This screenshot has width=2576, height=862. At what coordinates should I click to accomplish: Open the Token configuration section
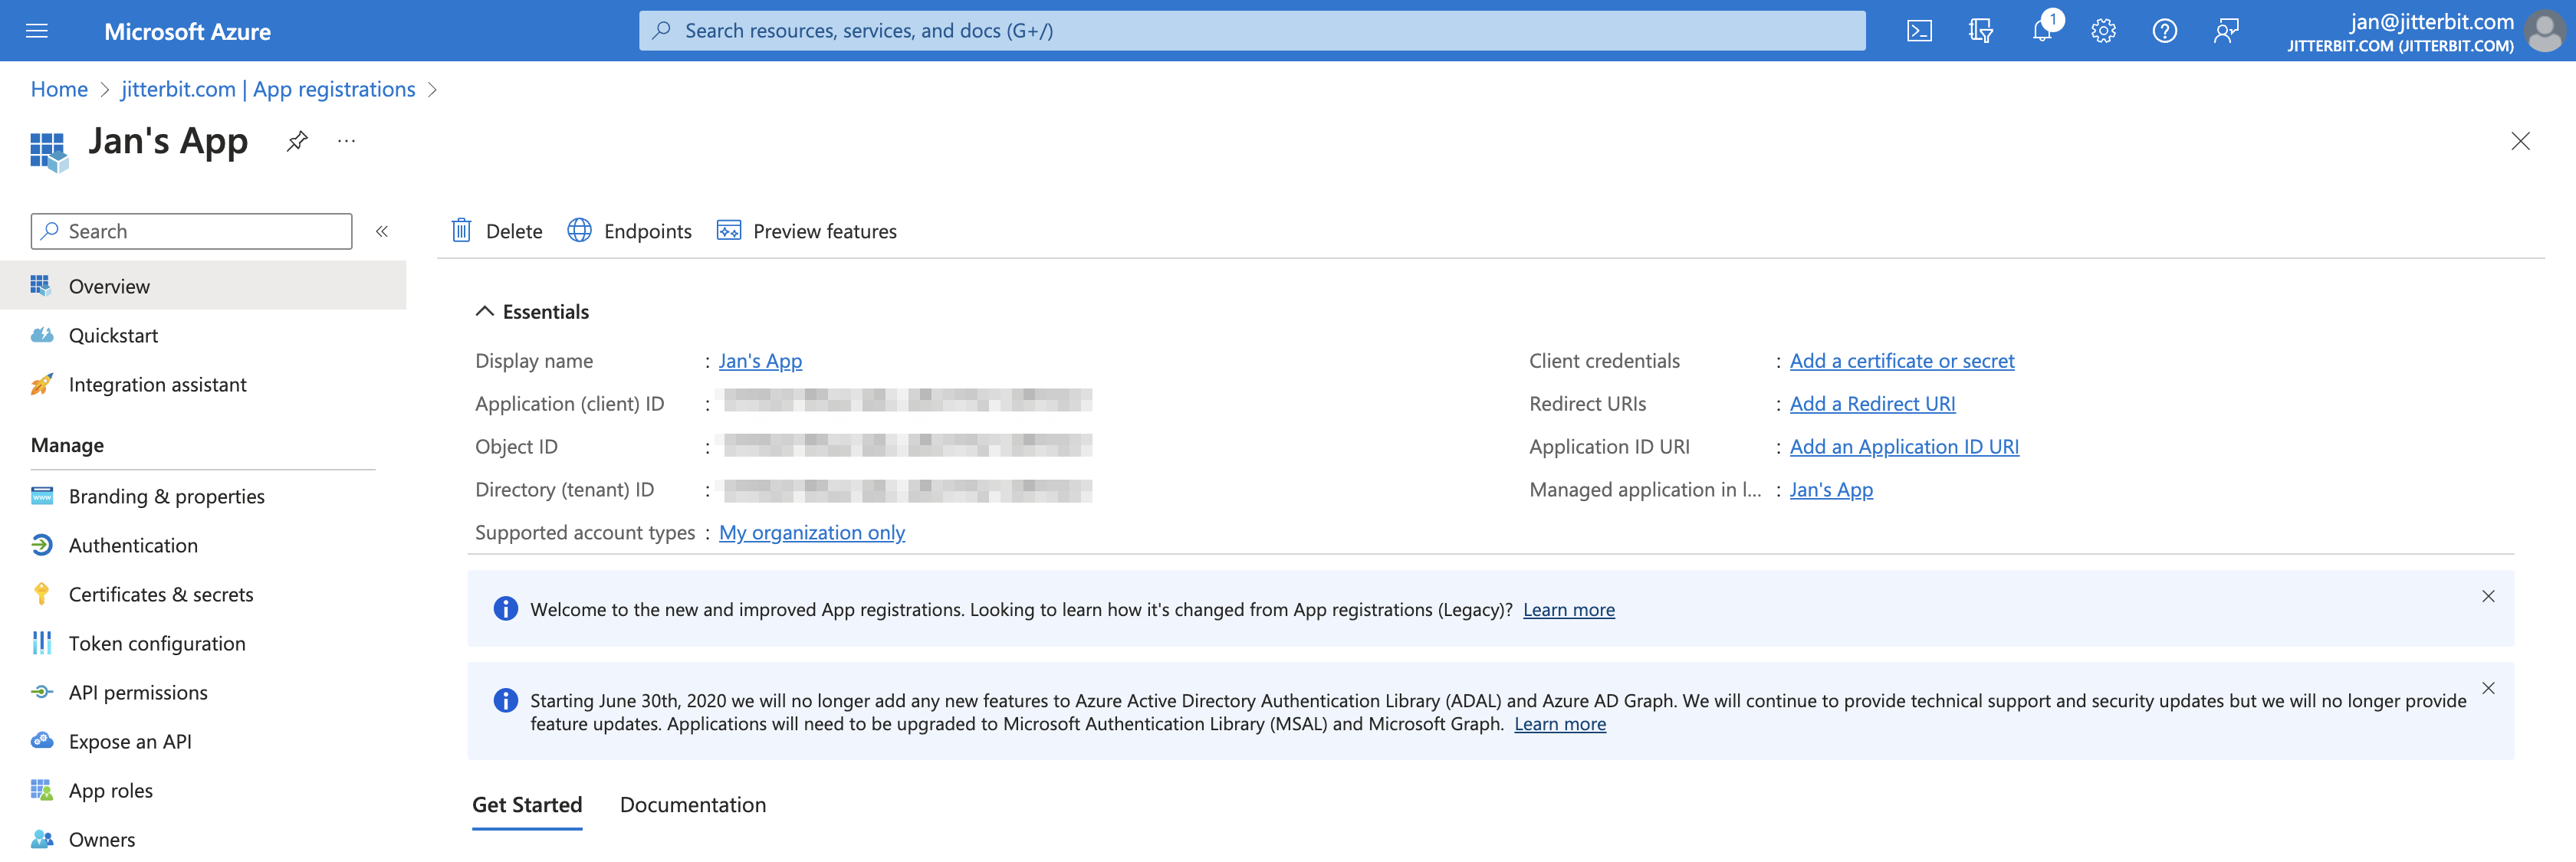pos(156,641)
